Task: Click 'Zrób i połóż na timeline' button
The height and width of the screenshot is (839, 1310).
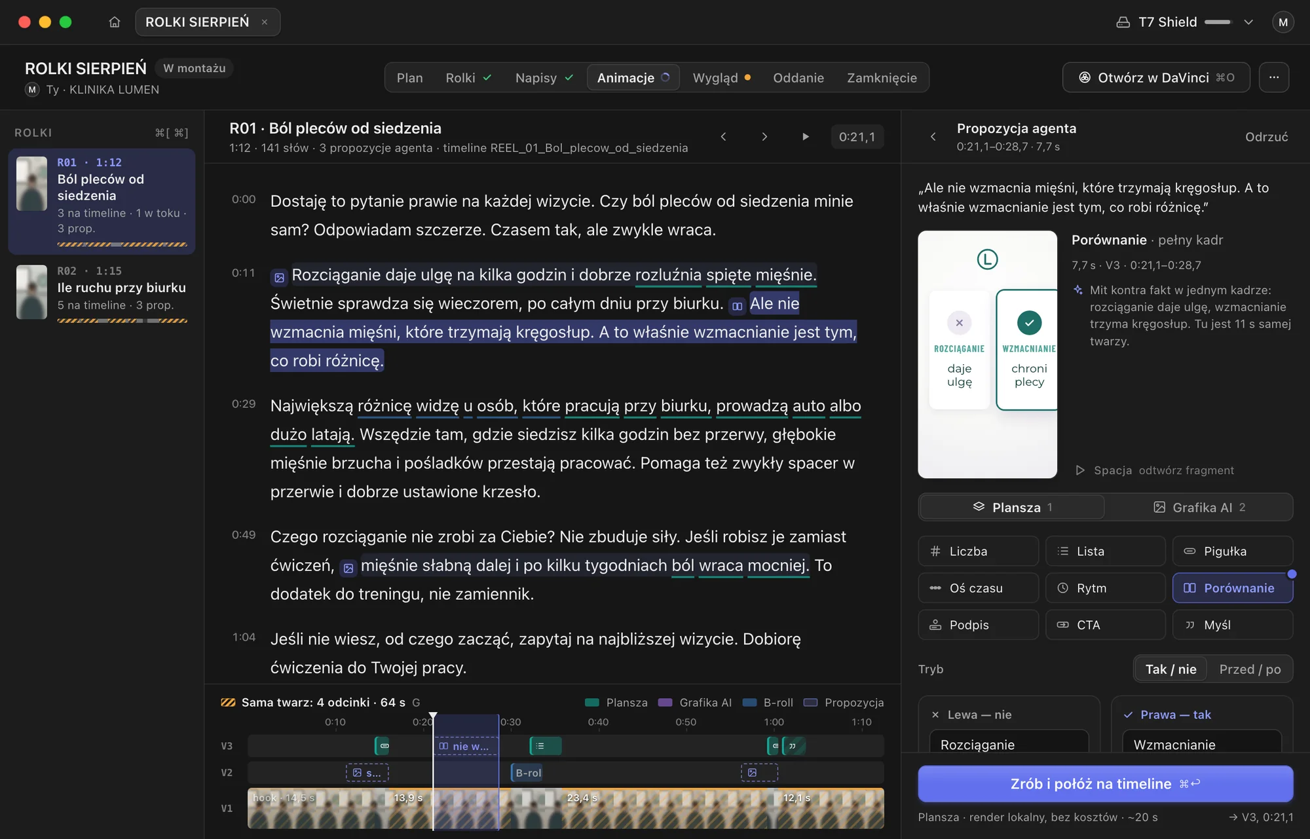Action: [1105, 784]
